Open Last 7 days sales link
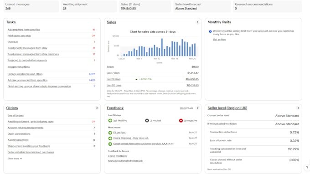The width and height of the screenshot is (310, 174). click(x=113, y=73)
